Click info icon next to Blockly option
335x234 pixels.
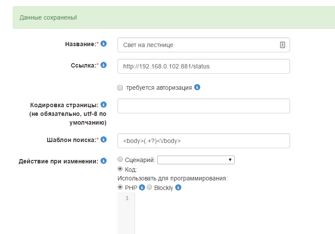click(x=178, y=188)
